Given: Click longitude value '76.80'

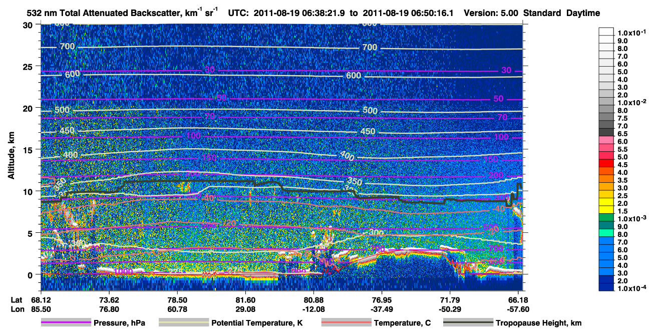Looking at the screenshot, I should click(109, 309).
